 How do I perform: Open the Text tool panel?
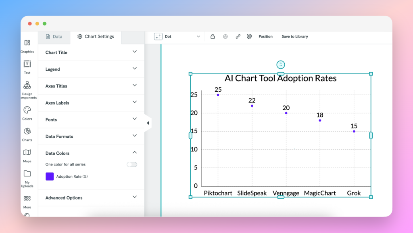coord(27,67)
